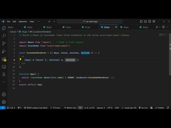Open the Search sidebar icon

pyautogui.click(x=4, y=35)
